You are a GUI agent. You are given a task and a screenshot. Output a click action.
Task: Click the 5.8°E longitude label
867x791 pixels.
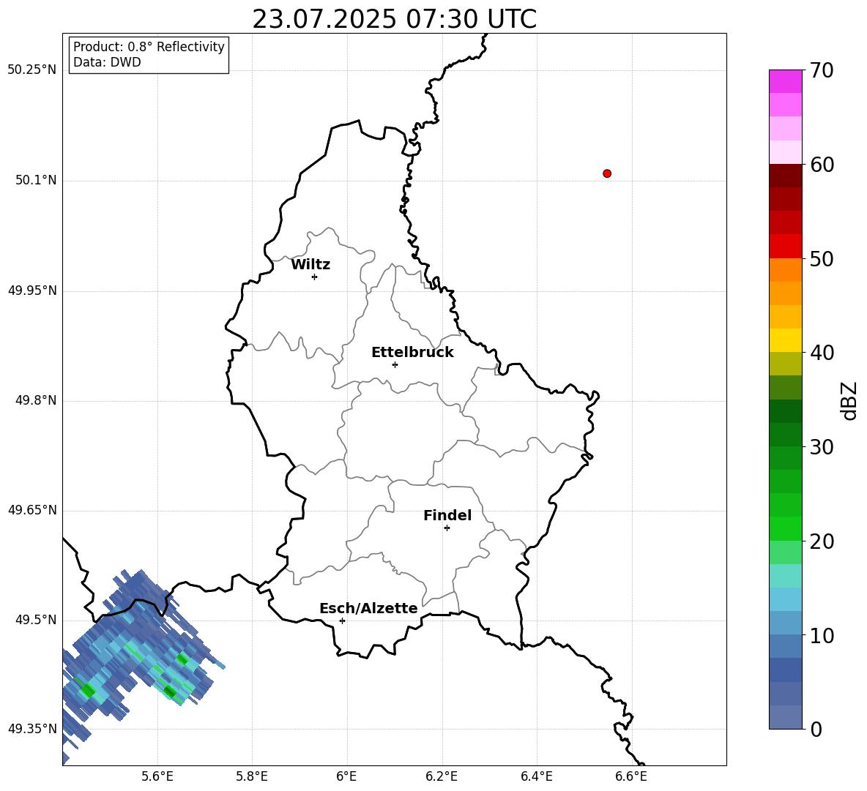point(252,776)
